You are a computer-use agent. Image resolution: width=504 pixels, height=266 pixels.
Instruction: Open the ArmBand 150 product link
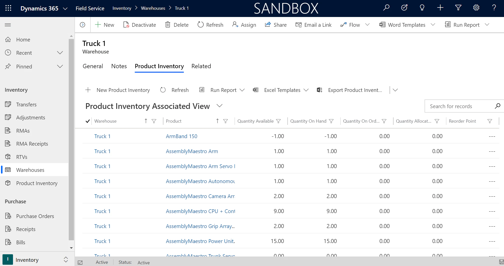pyautogui.click(x=182, y=136)
